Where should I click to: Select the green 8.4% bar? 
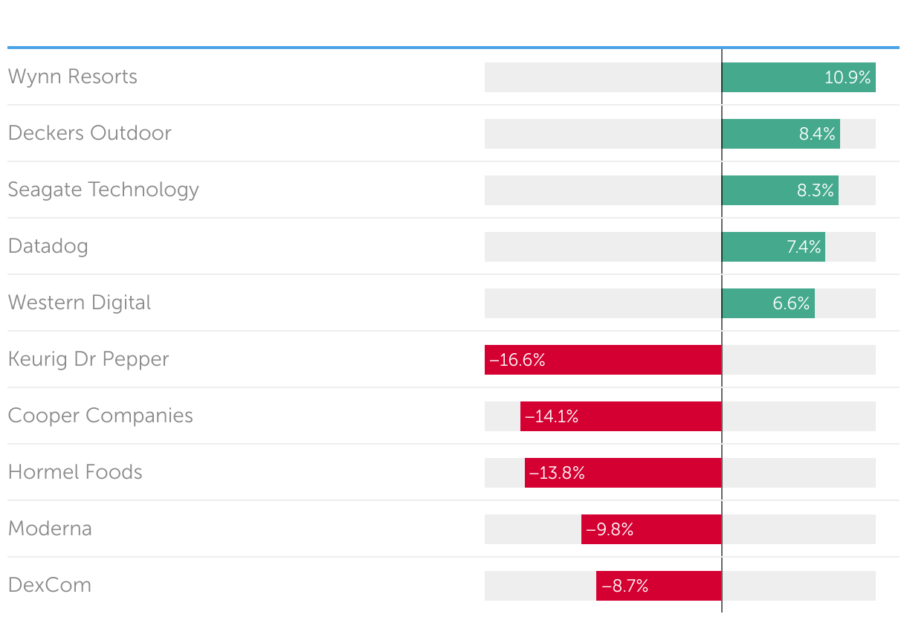pyautogui.click(x=781, y=134)
